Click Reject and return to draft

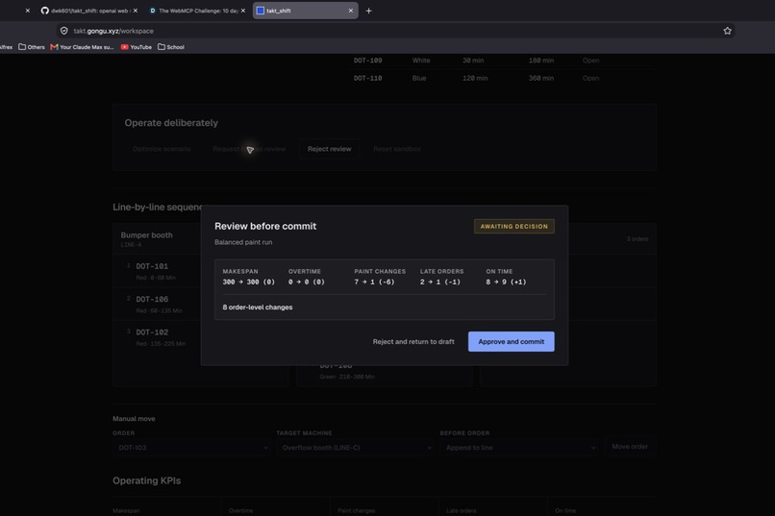(413, 342)
